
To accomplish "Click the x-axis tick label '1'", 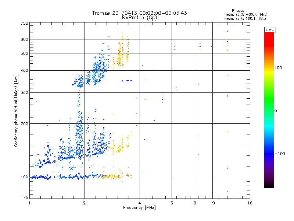I will pyautogui.click(x=29, y=203).
